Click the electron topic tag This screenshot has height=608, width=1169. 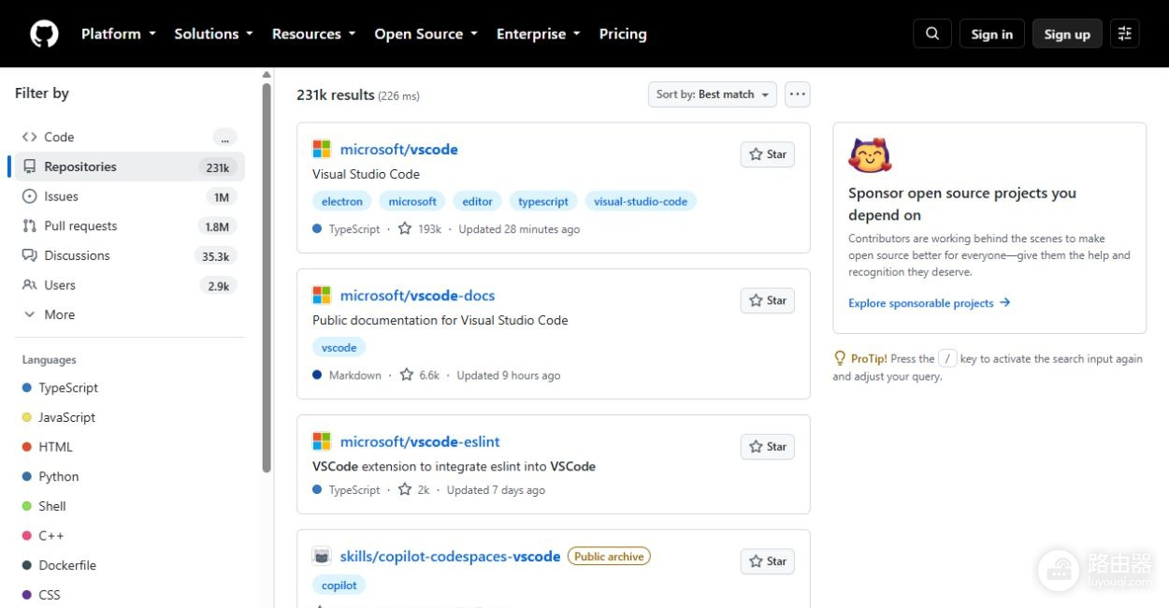tap(342, 201)
